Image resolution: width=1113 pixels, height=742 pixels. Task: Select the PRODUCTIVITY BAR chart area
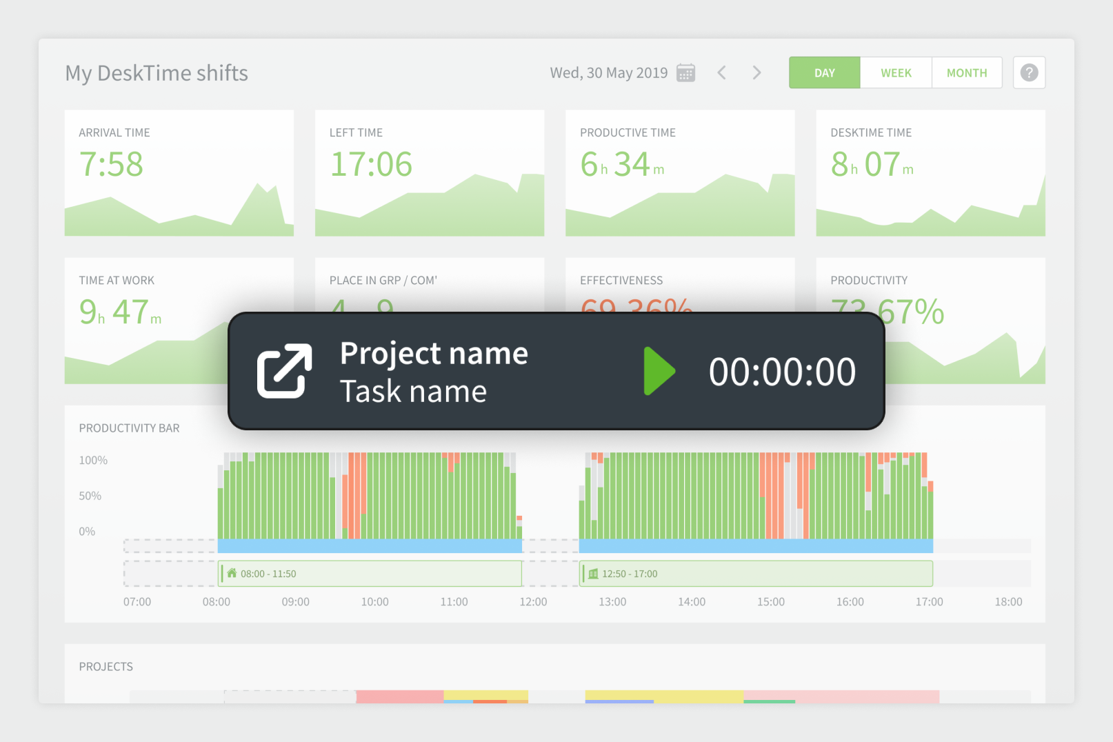pyautogui.click(x=128, y=428)
